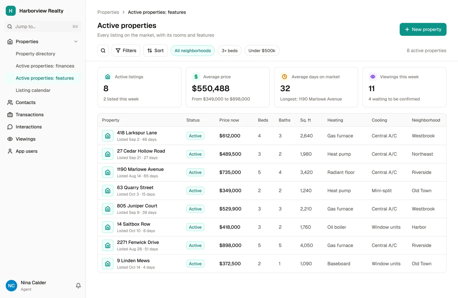Click the house icon for 63 Quarry Street
This screenshot has width=458, height=298.
pyautogui.click(x=108, y=191)
